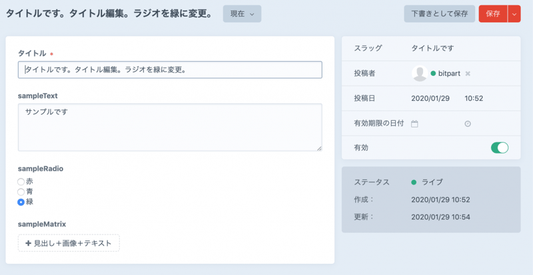The width and height of the screenshot is (533, 275).
Task: Click the 投稿日 date field 2020/01/29
Action: [x=430, y=98]
